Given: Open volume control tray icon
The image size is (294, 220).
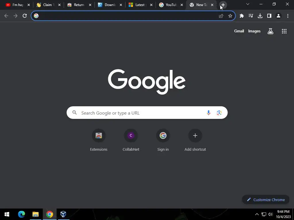Looking at the screenshot, I should point(270,214).
